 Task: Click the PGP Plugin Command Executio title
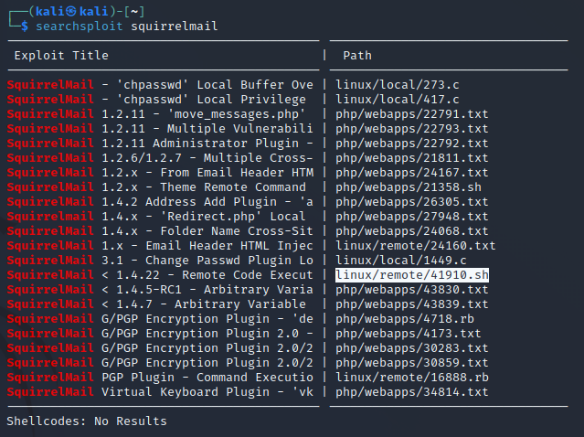[x=160, y=378]
